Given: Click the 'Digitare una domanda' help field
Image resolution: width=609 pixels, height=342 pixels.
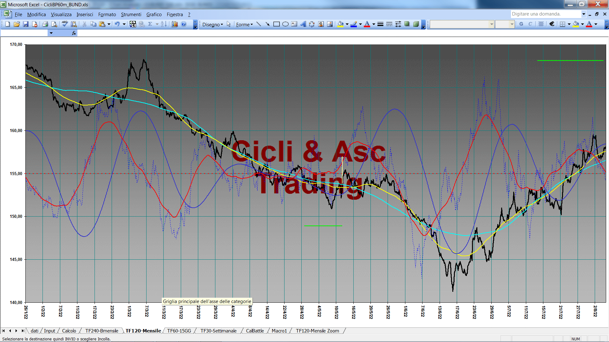Looking at the screenshot, I should [x=546, y=14].
